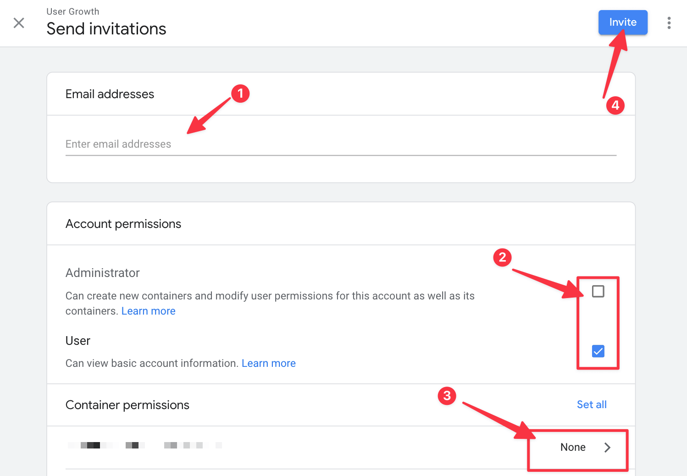
Task: Expand permission options for the blurred container
Action: coord(577,447)
